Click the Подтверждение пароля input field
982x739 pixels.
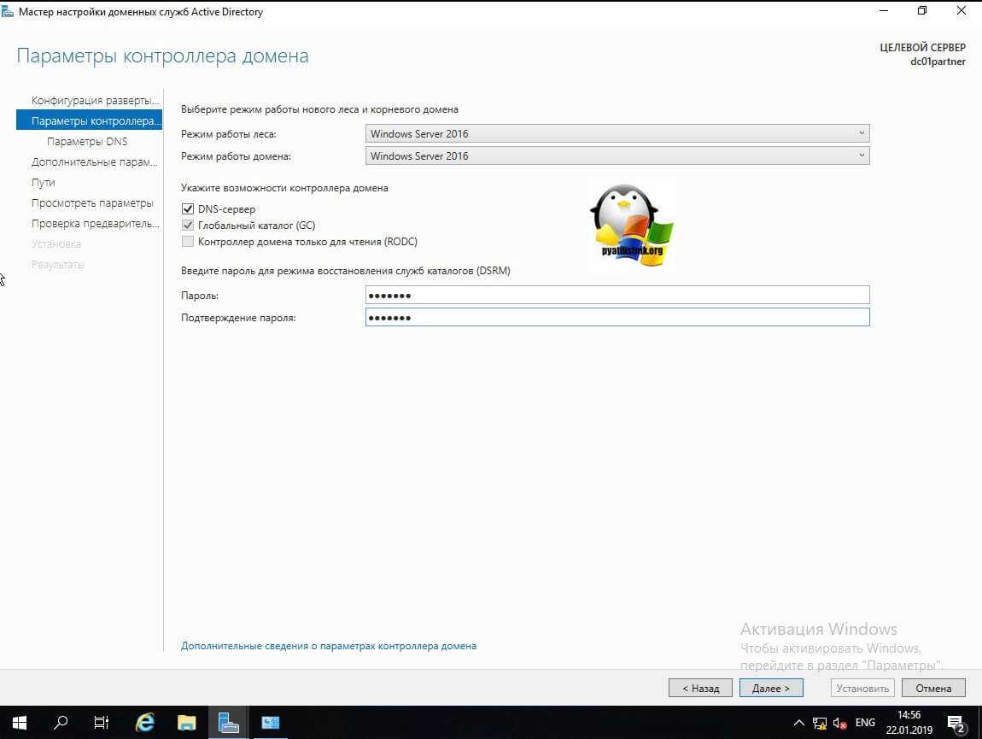click(617, 318)
